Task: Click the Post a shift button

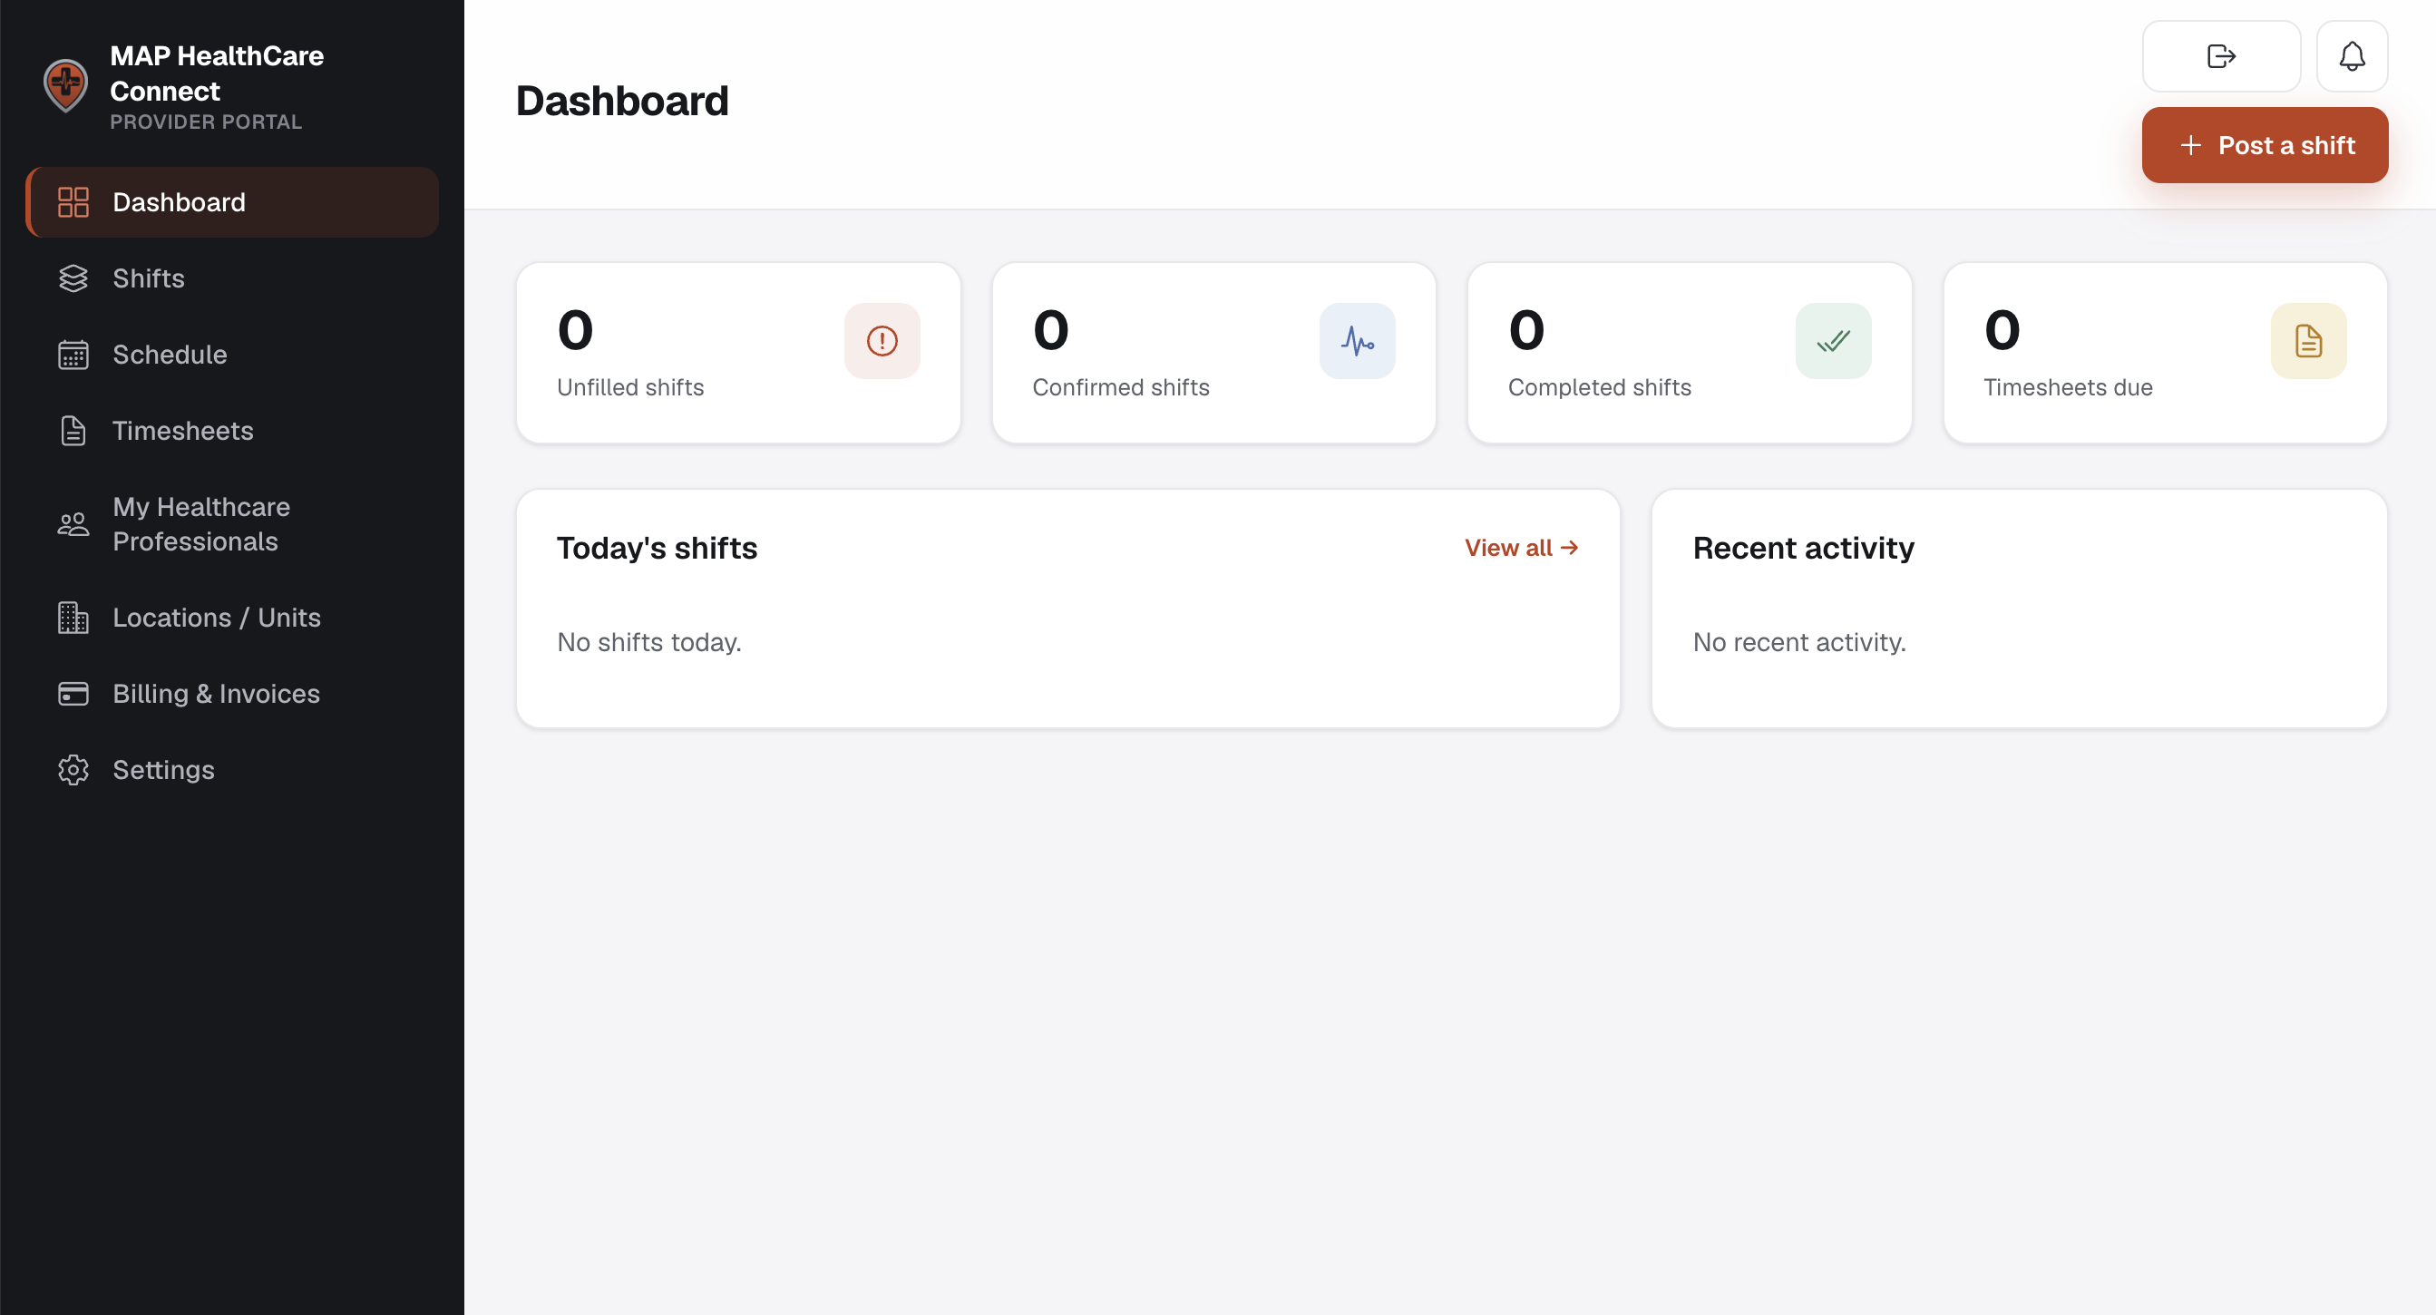Action: [x=2265, y=146]
